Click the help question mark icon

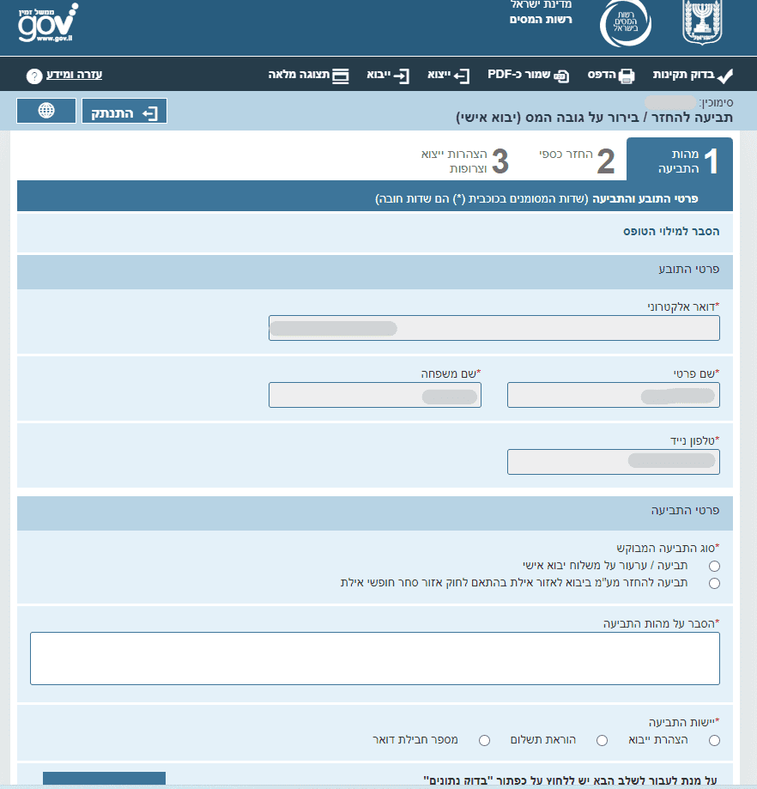pos(34,76)
